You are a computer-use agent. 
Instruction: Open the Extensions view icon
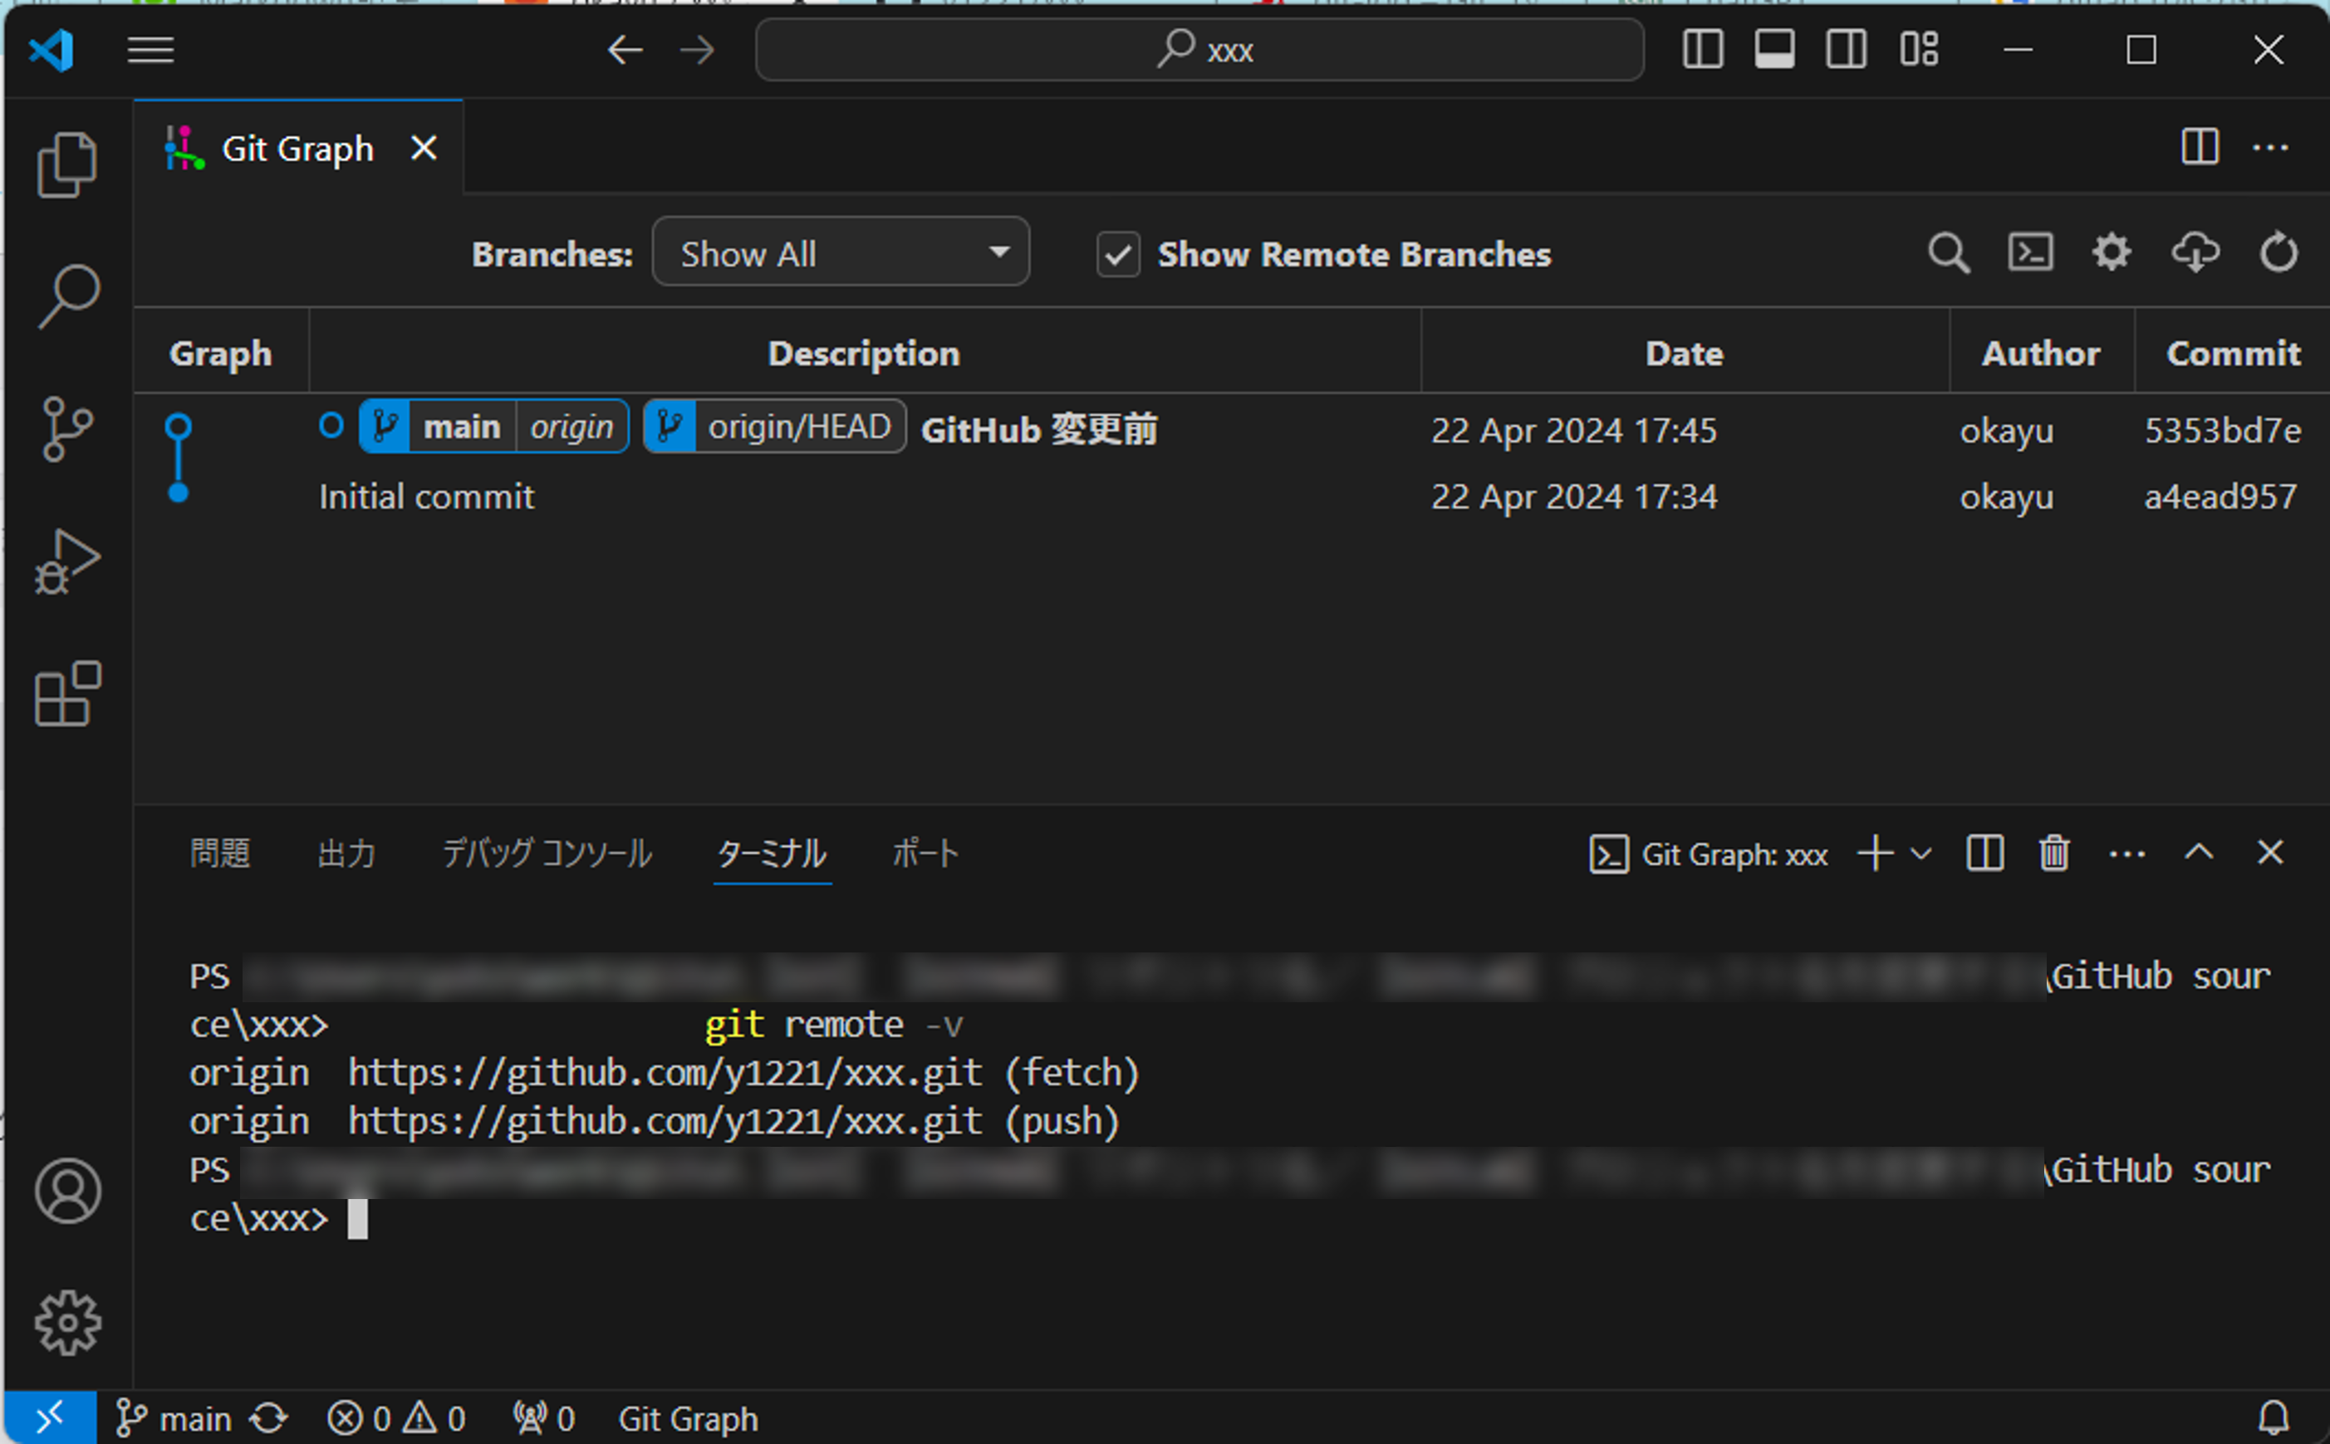(x=67, y=693)
